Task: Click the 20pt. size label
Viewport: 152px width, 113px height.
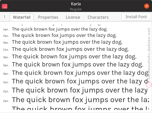Action: pyautogui.click(x=6, y=74)
